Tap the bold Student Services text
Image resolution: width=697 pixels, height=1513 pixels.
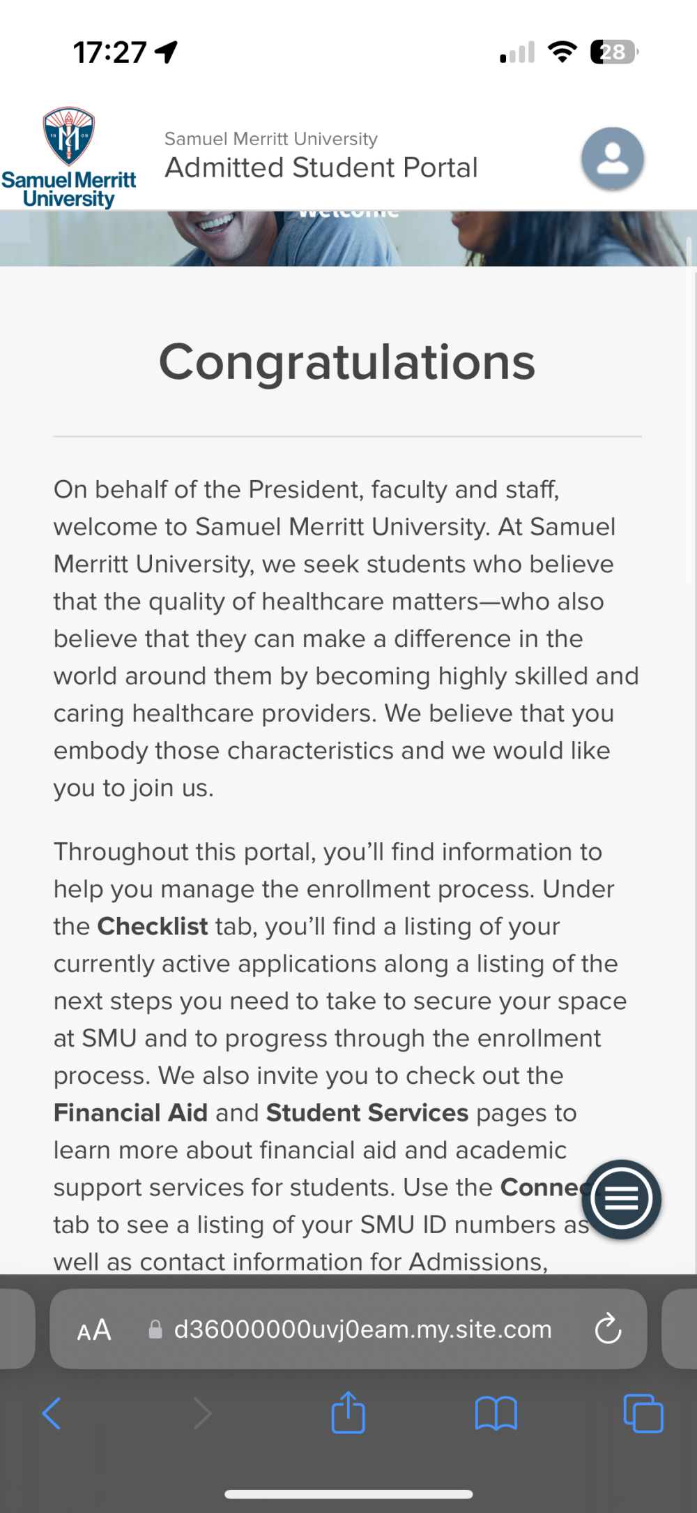[x=367, y=1112]
